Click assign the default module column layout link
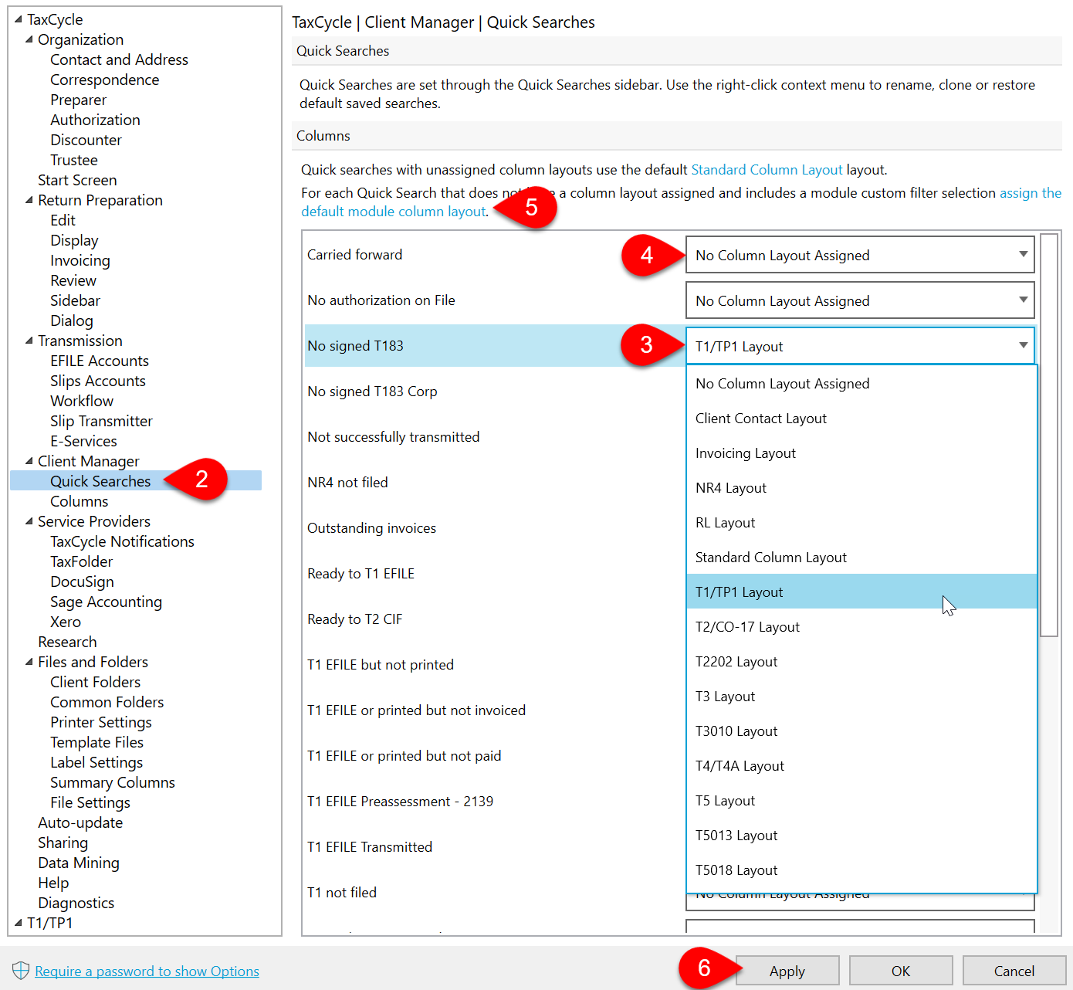 [394, 212]
